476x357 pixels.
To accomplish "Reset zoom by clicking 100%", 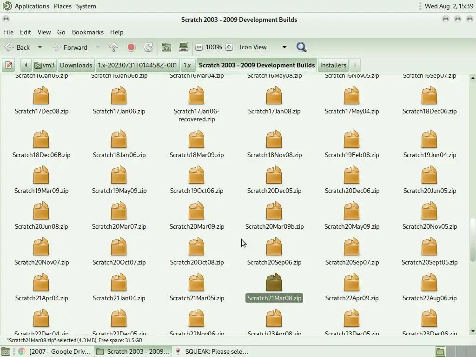I will tap(214, 47).
